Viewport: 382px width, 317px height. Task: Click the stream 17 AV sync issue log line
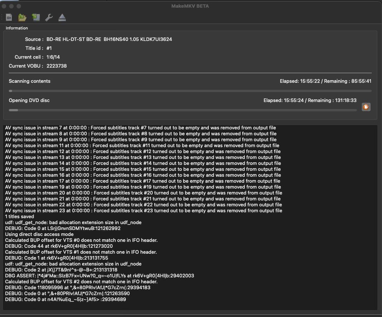tap(143, 181)
